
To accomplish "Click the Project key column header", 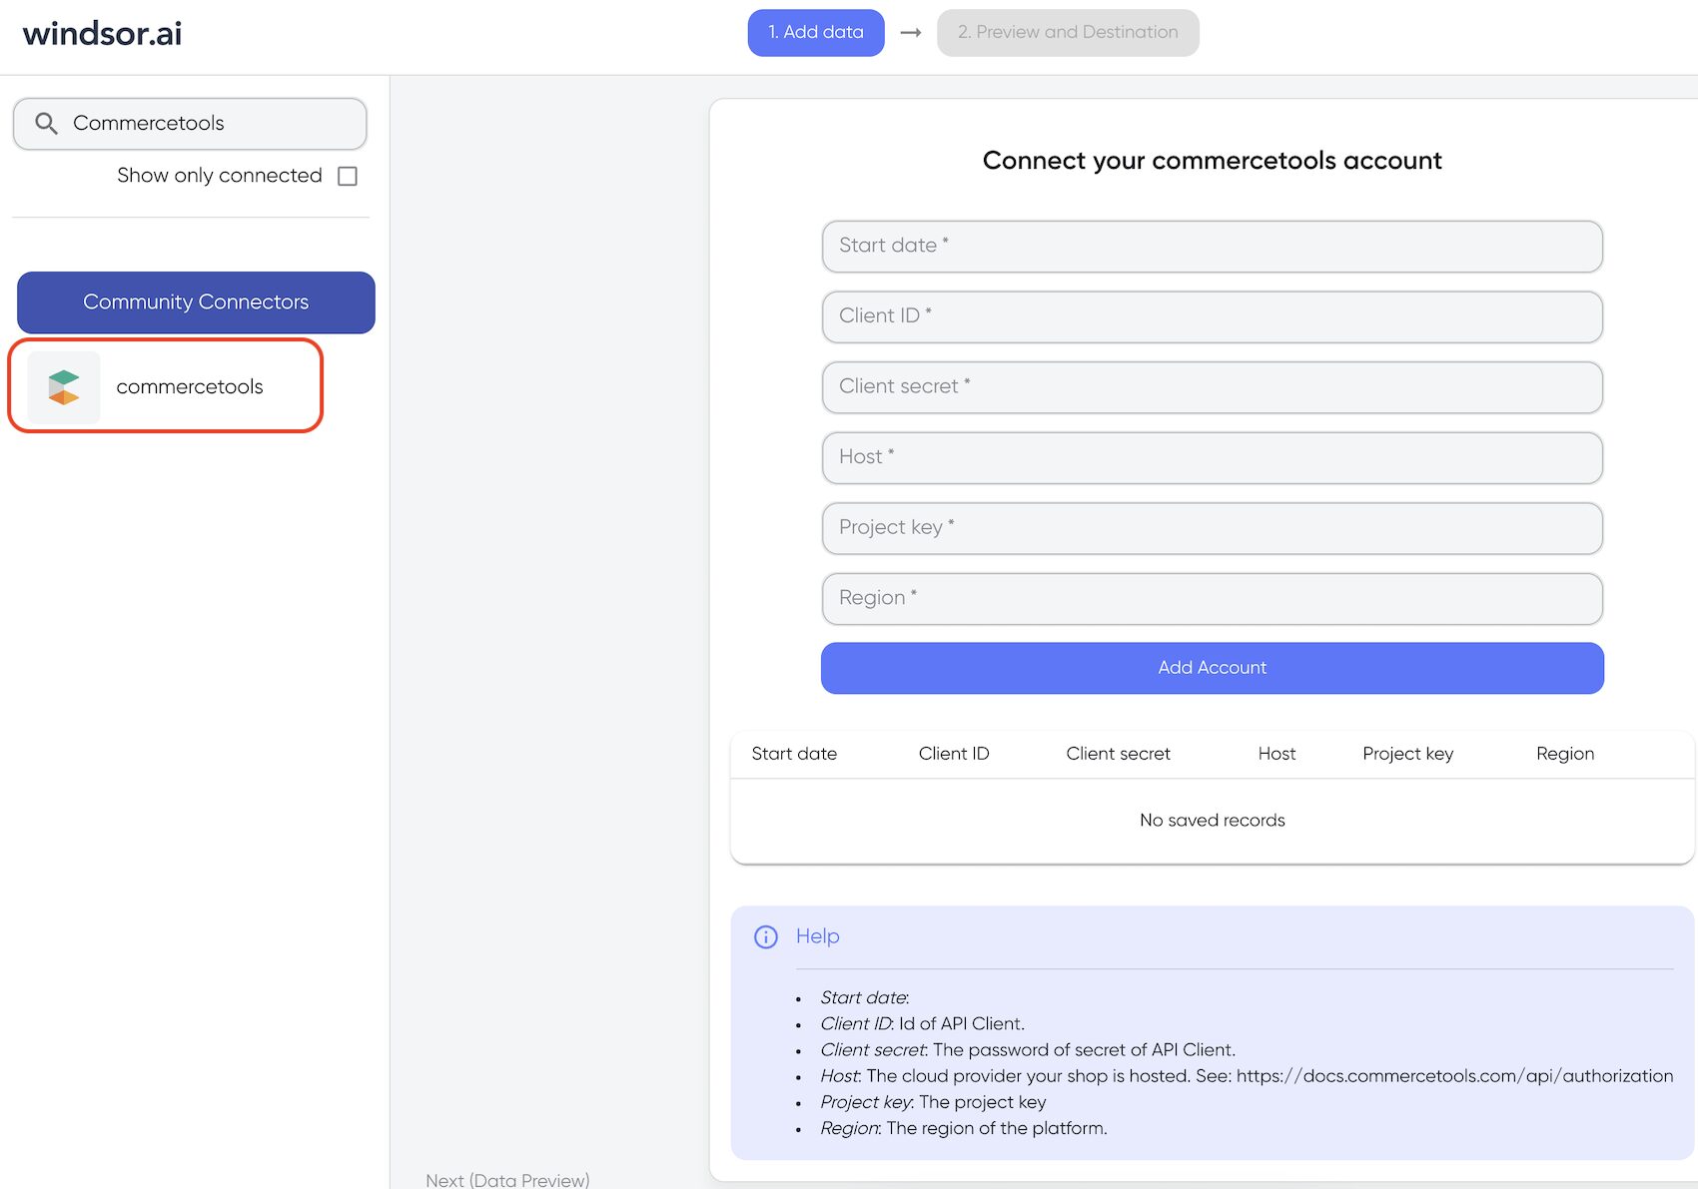I will (x=1407, y=754).
